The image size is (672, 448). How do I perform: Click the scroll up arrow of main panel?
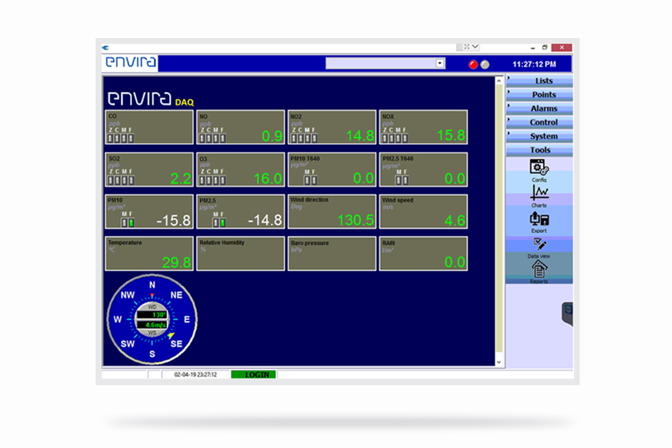point(499,81)
